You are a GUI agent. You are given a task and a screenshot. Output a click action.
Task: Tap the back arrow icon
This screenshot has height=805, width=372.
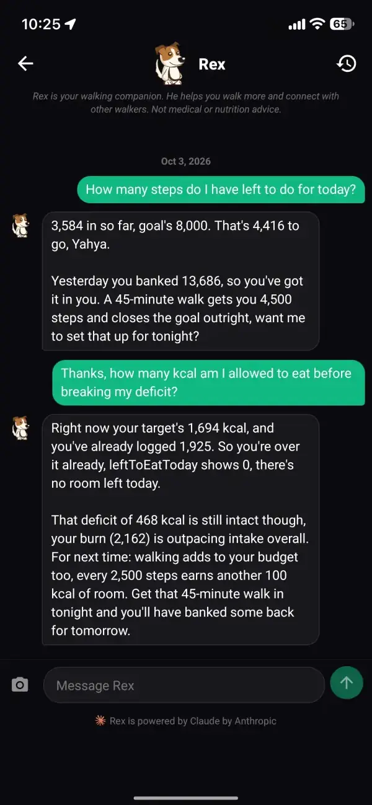click(25, 63)
